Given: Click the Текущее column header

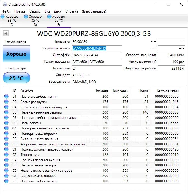Looking at the screenshot, I should point(100,90).
